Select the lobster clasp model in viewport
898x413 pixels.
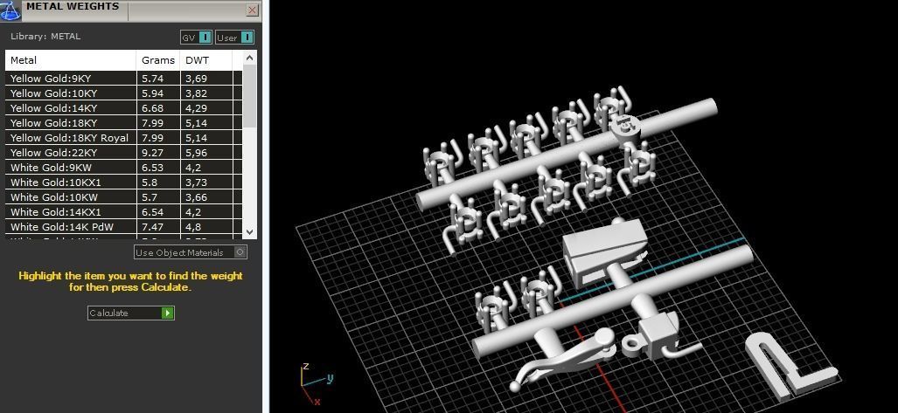coord(566,359)
